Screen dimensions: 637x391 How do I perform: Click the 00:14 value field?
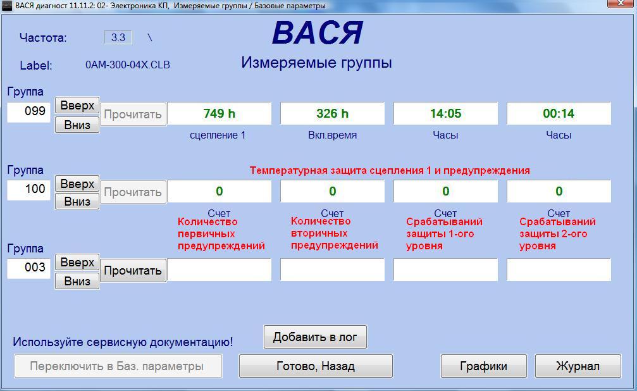(559, 113)
